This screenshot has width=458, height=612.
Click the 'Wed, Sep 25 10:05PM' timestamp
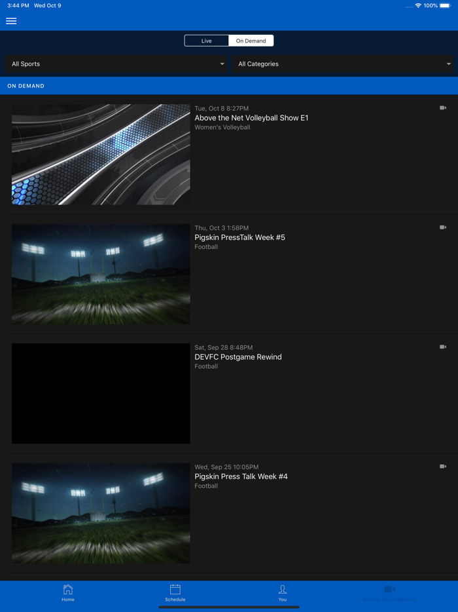pos(226,467)
